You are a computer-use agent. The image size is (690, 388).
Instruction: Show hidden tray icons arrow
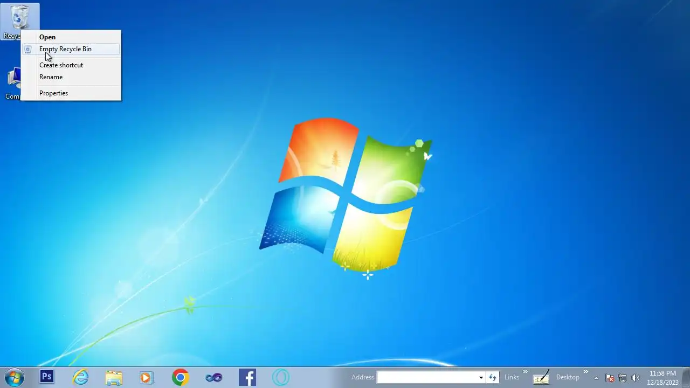coord(596,378)
